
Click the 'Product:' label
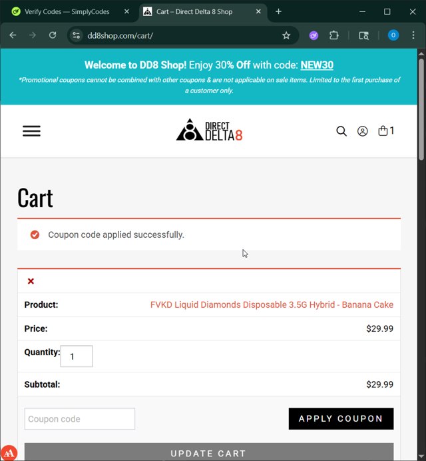[41, 304]
